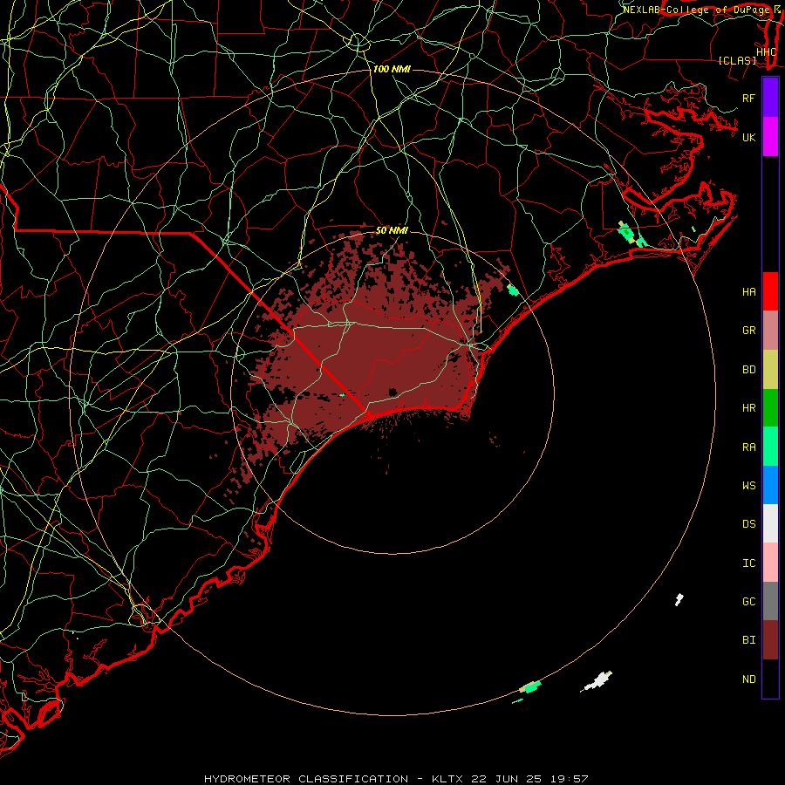Select the white DS legend swatch
Screen dimensions: 785x785
click(770, 523)
